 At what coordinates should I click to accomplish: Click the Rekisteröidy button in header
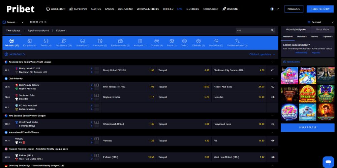tap(320, 9)
